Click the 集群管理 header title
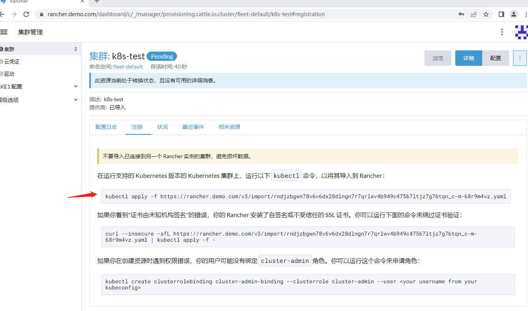This screenshot has width=528, height=311. click(x=30, y=32)
